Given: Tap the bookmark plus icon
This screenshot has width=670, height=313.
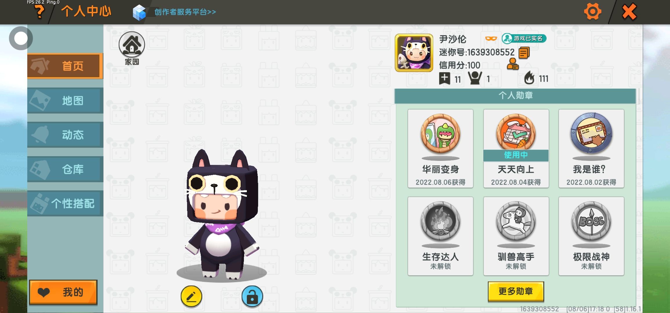Looking at the screenshot, I should [x=445, y=78].
